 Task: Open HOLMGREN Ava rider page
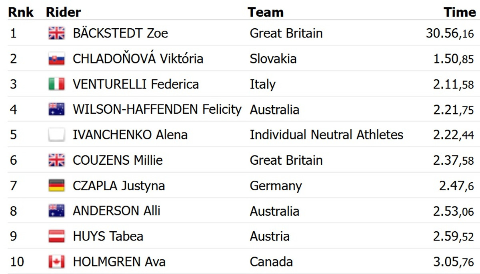119,262
